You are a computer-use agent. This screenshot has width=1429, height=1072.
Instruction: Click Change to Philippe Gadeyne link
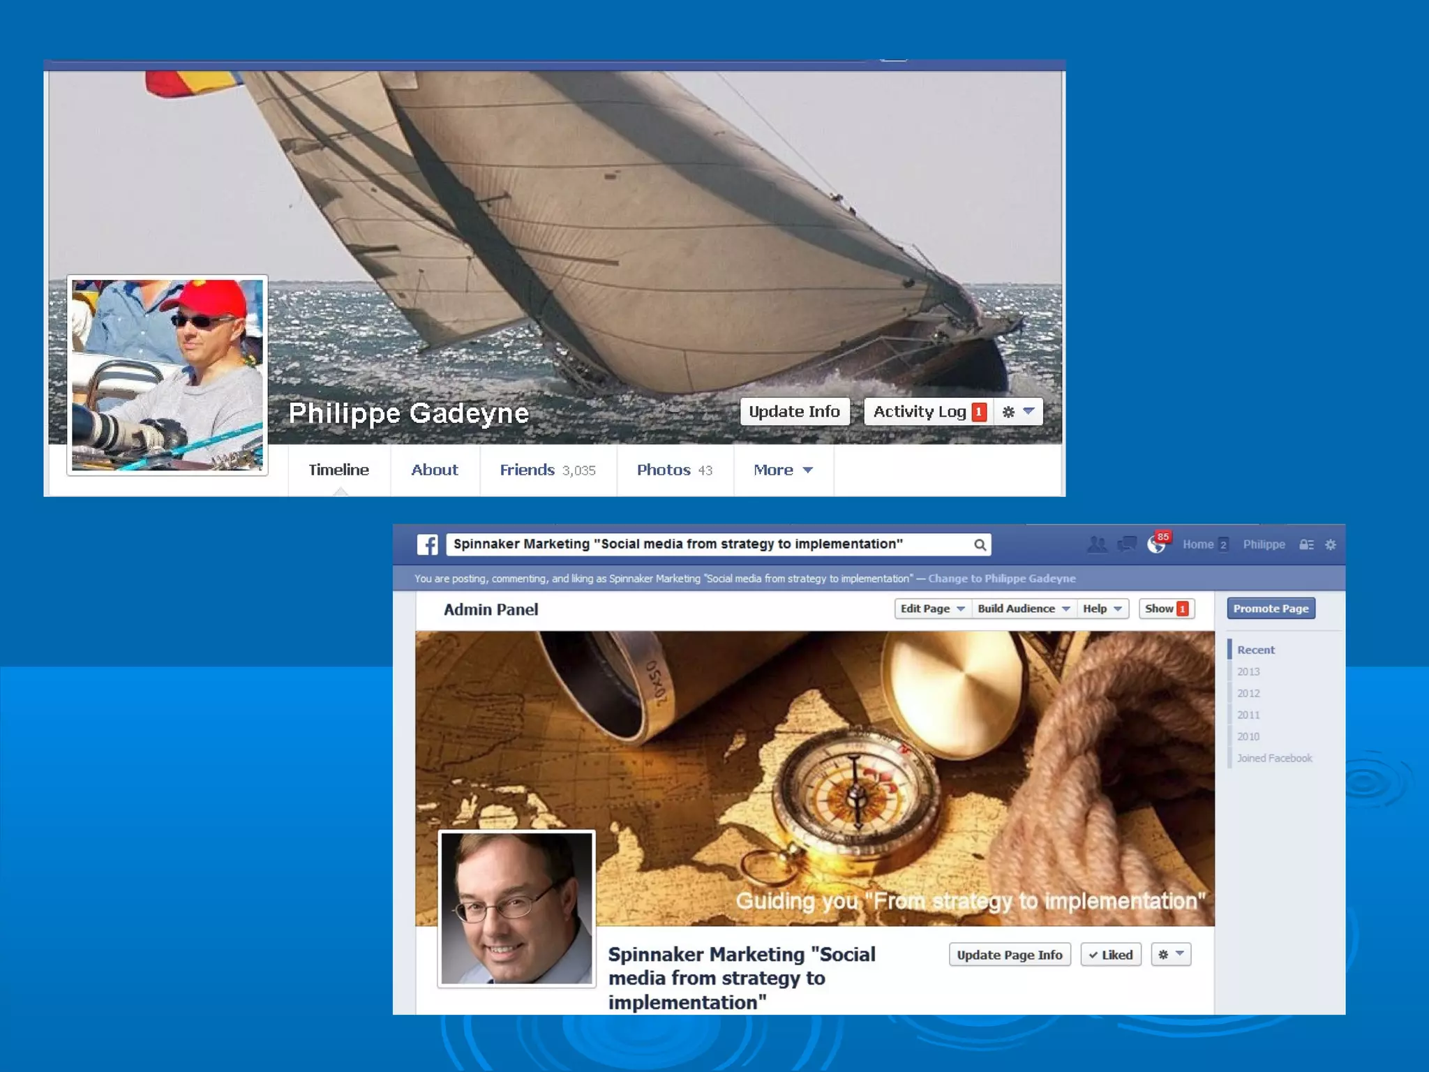tap(1001, 579)
